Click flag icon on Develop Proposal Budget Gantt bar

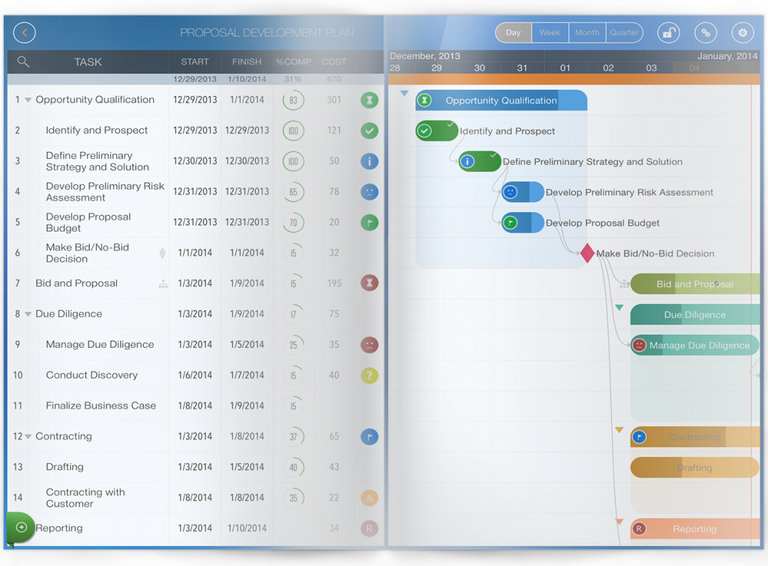[510, 223]
